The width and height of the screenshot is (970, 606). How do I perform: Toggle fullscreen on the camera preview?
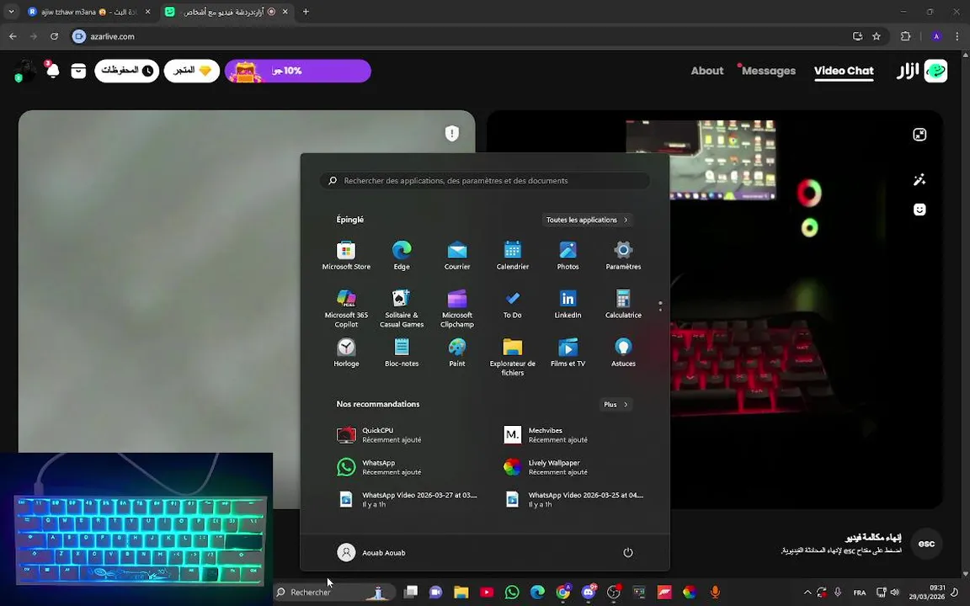coord(919,134)
